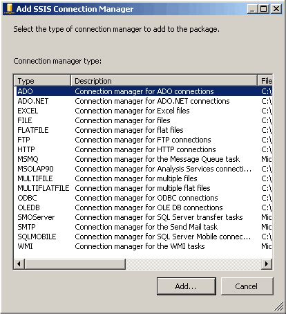
Task: Click the horizontal scrollbar thumb
Action: (75, 264)
